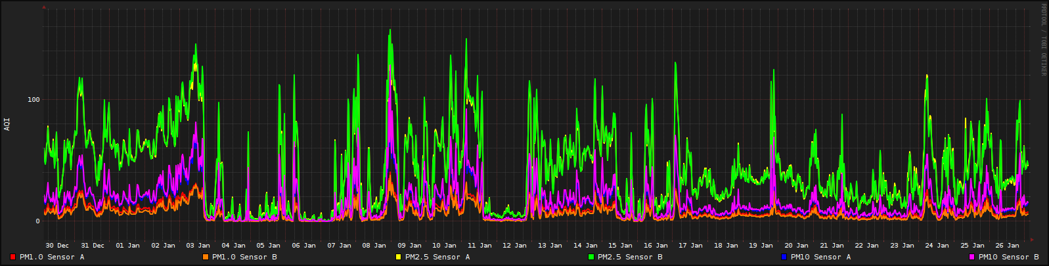Click the '07 Jan' date label
This screenshot has width=1049, height=266.
point(339,246)
